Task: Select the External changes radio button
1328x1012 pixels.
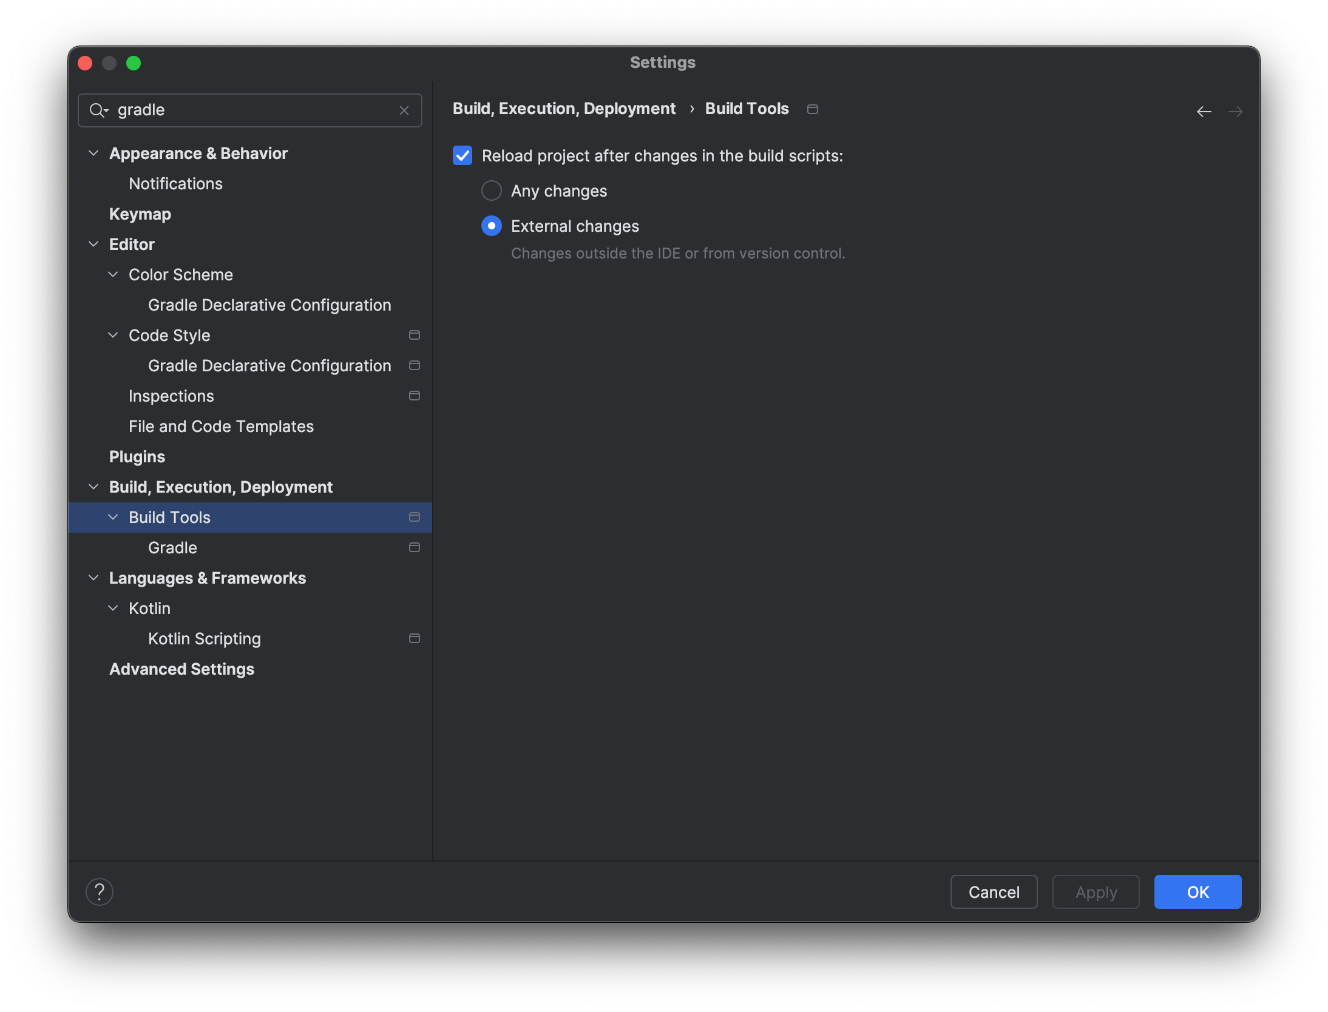Action: [491, 226]
